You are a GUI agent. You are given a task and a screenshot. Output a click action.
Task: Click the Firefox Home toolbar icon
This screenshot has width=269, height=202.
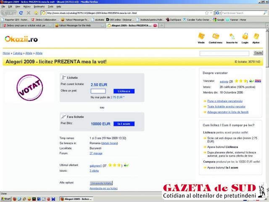tap(36, 13)
